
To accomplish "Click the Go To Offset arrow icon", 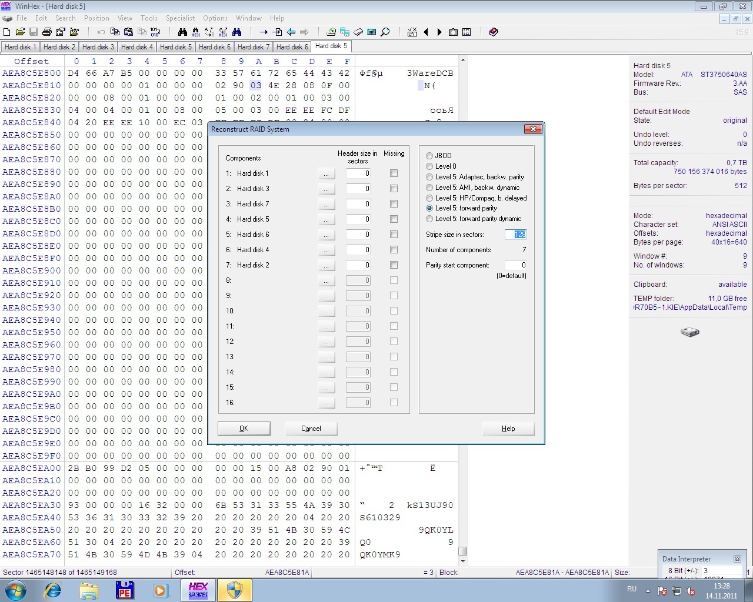I will tap(264, 32).
